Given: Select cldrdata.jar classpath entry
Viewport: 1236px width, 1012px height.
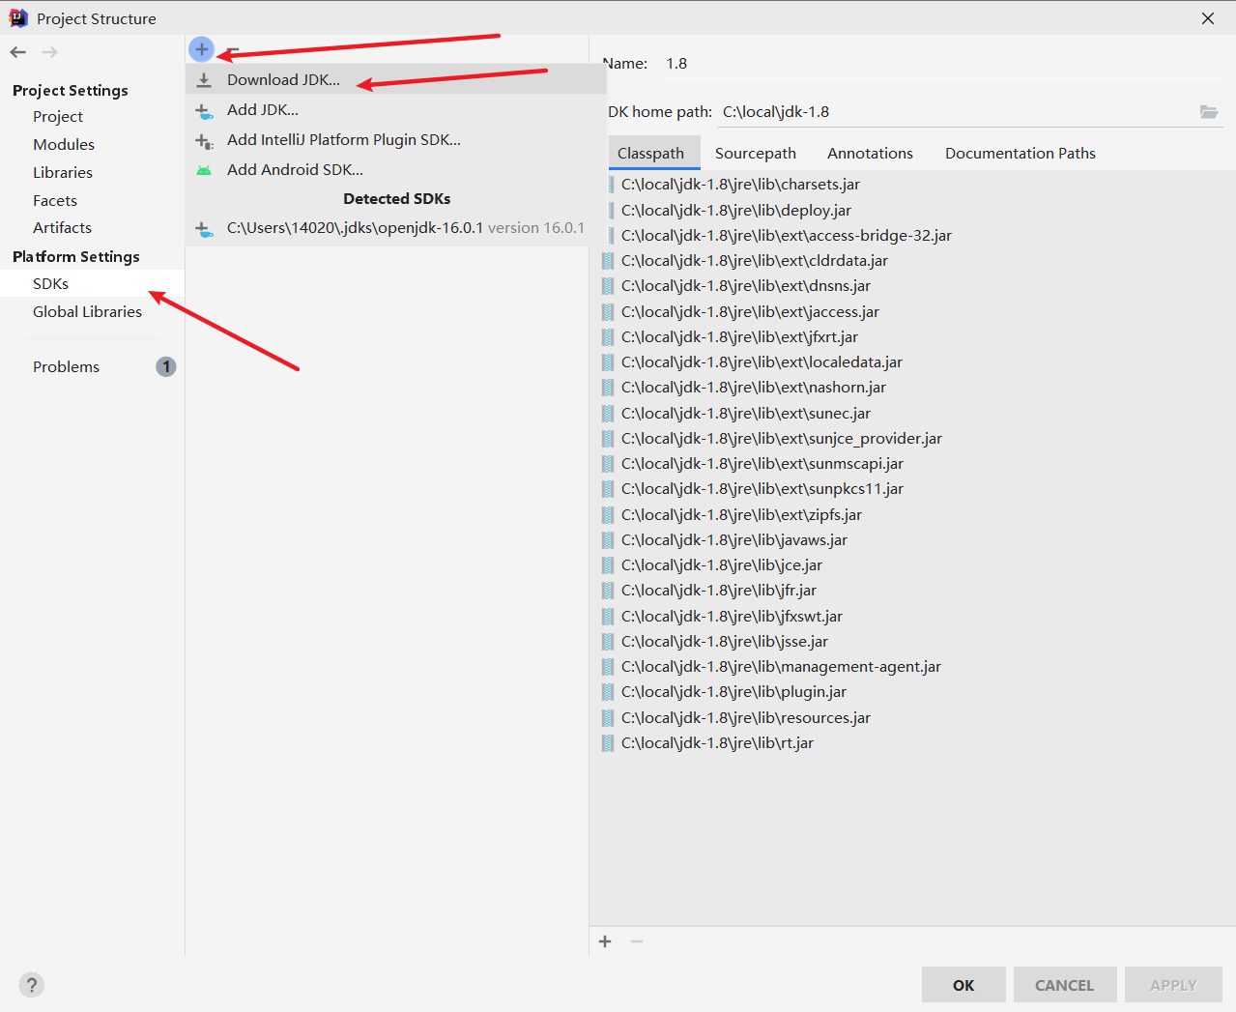Looking at the screenshot, I should [755, 261].
